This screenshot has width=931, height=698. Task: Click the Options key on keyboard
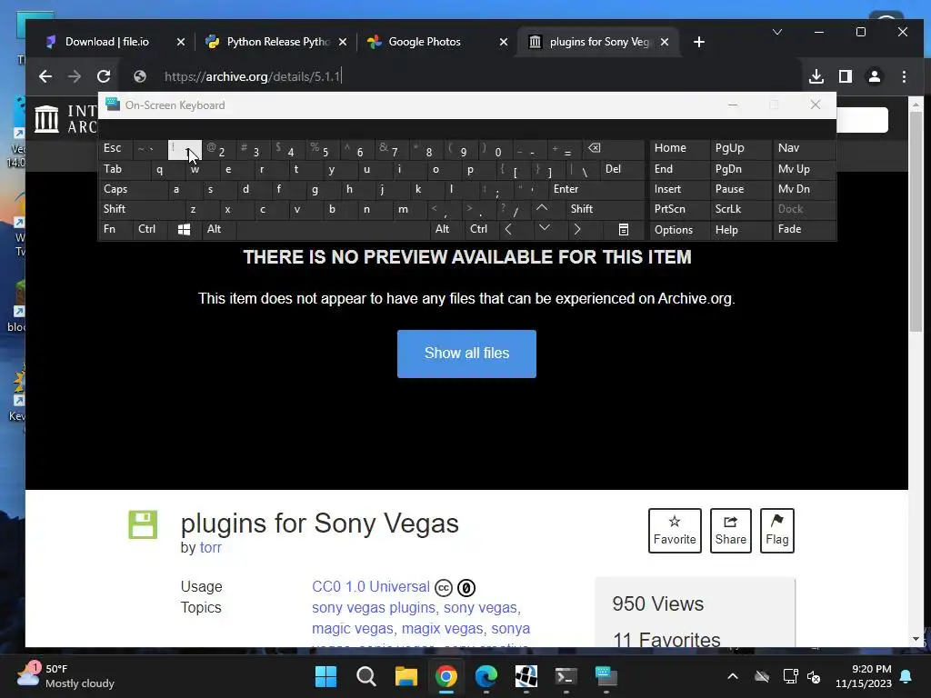click(679, 229)
